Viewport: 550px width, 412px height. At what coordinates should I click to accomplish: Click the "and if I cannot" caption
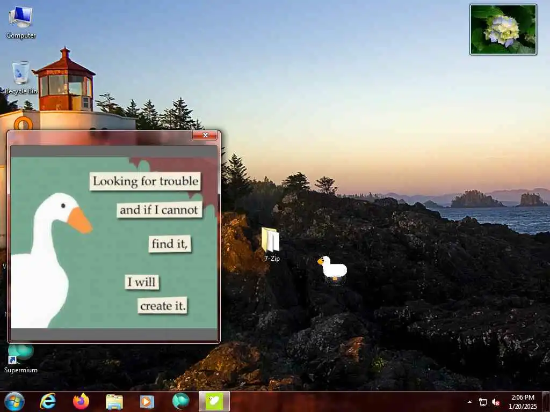pyautogui.click(x=160, y=210)
